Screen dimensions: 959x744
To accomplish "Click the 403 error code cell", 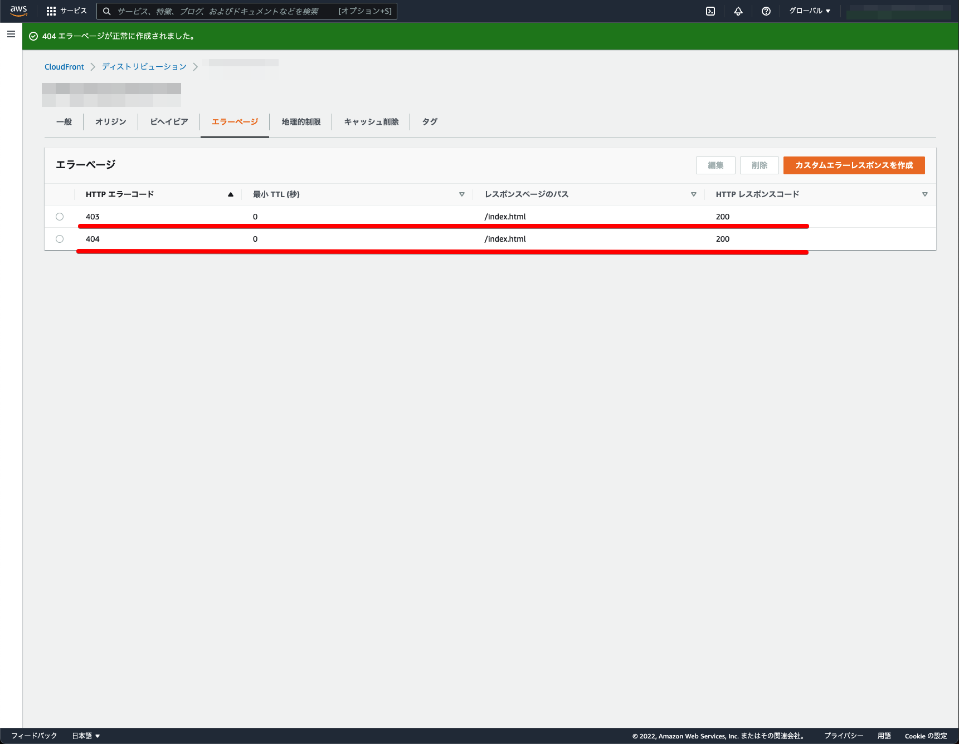I will [x=93, y=217].
